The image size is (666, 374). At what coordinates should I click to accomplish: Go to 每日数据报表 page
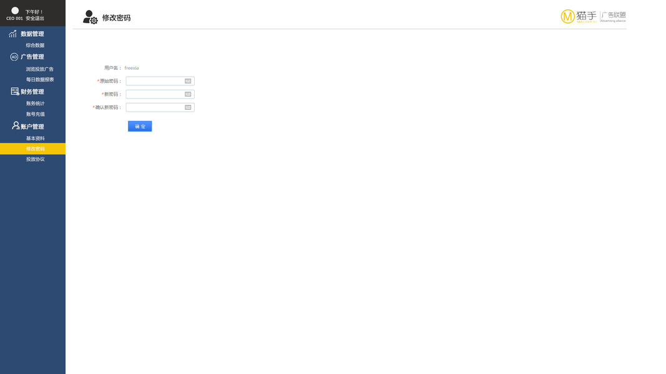[x=40, y=80]
